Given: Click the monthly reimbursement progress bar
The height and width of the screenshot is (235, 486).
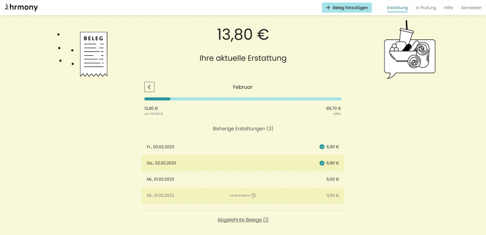Looking at the screenshot, I should (243, 99).
